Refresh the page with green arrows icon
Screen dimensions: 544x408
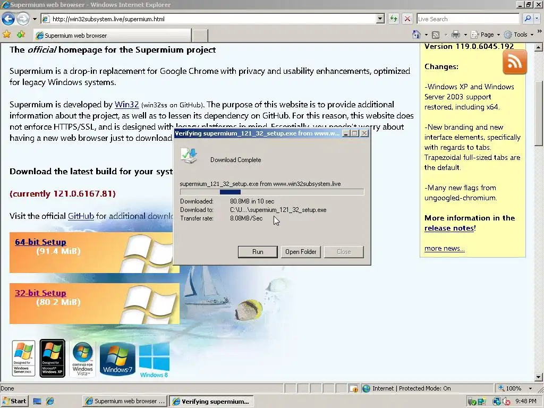[394, 19]
